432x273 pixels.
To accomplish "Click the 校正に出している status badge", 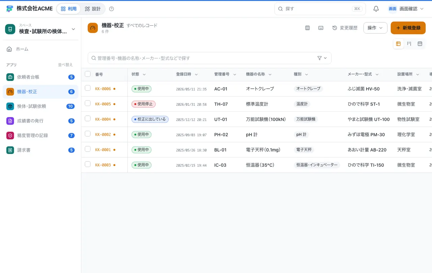I will (150, 119).
